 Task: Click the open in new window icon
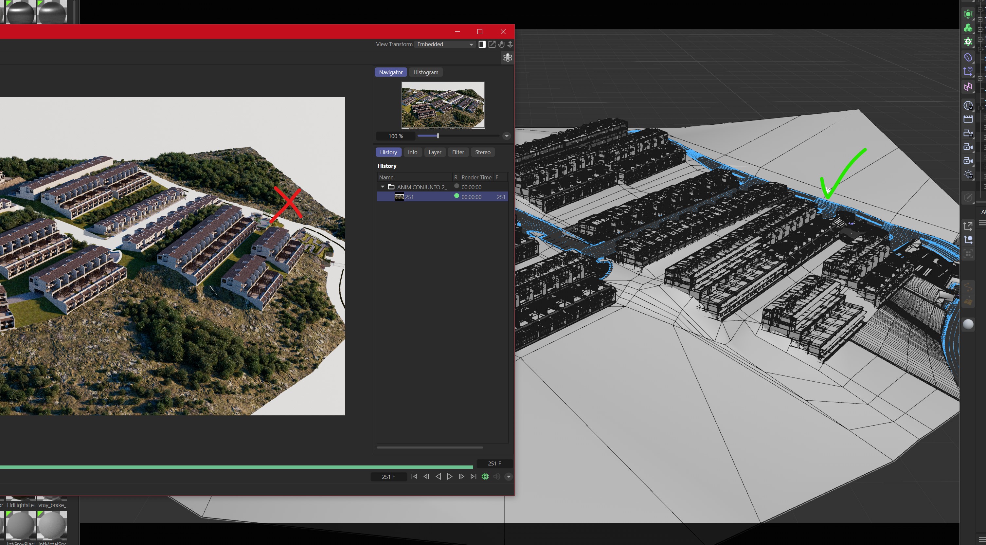click(x=492, y=45)
